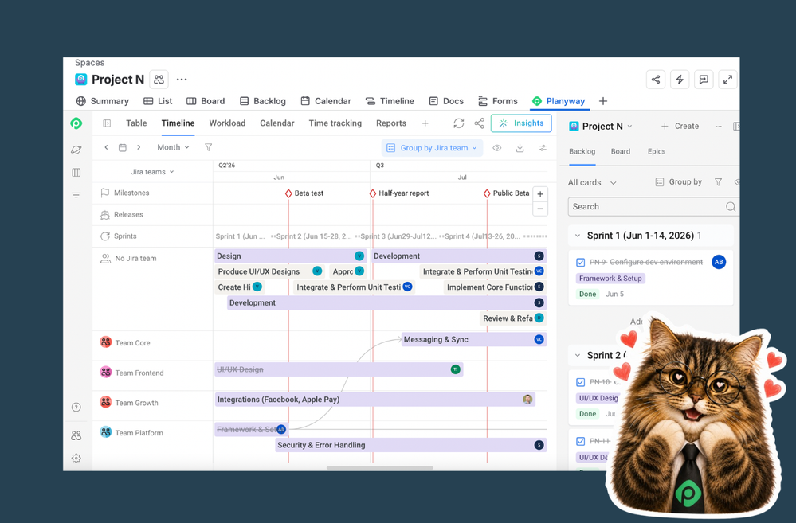
Task: Enter full screen with expand arrows icon
Action: (x=727, y=80)
